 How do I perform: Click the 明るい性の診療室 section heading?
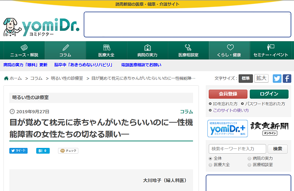coord(30,97)
